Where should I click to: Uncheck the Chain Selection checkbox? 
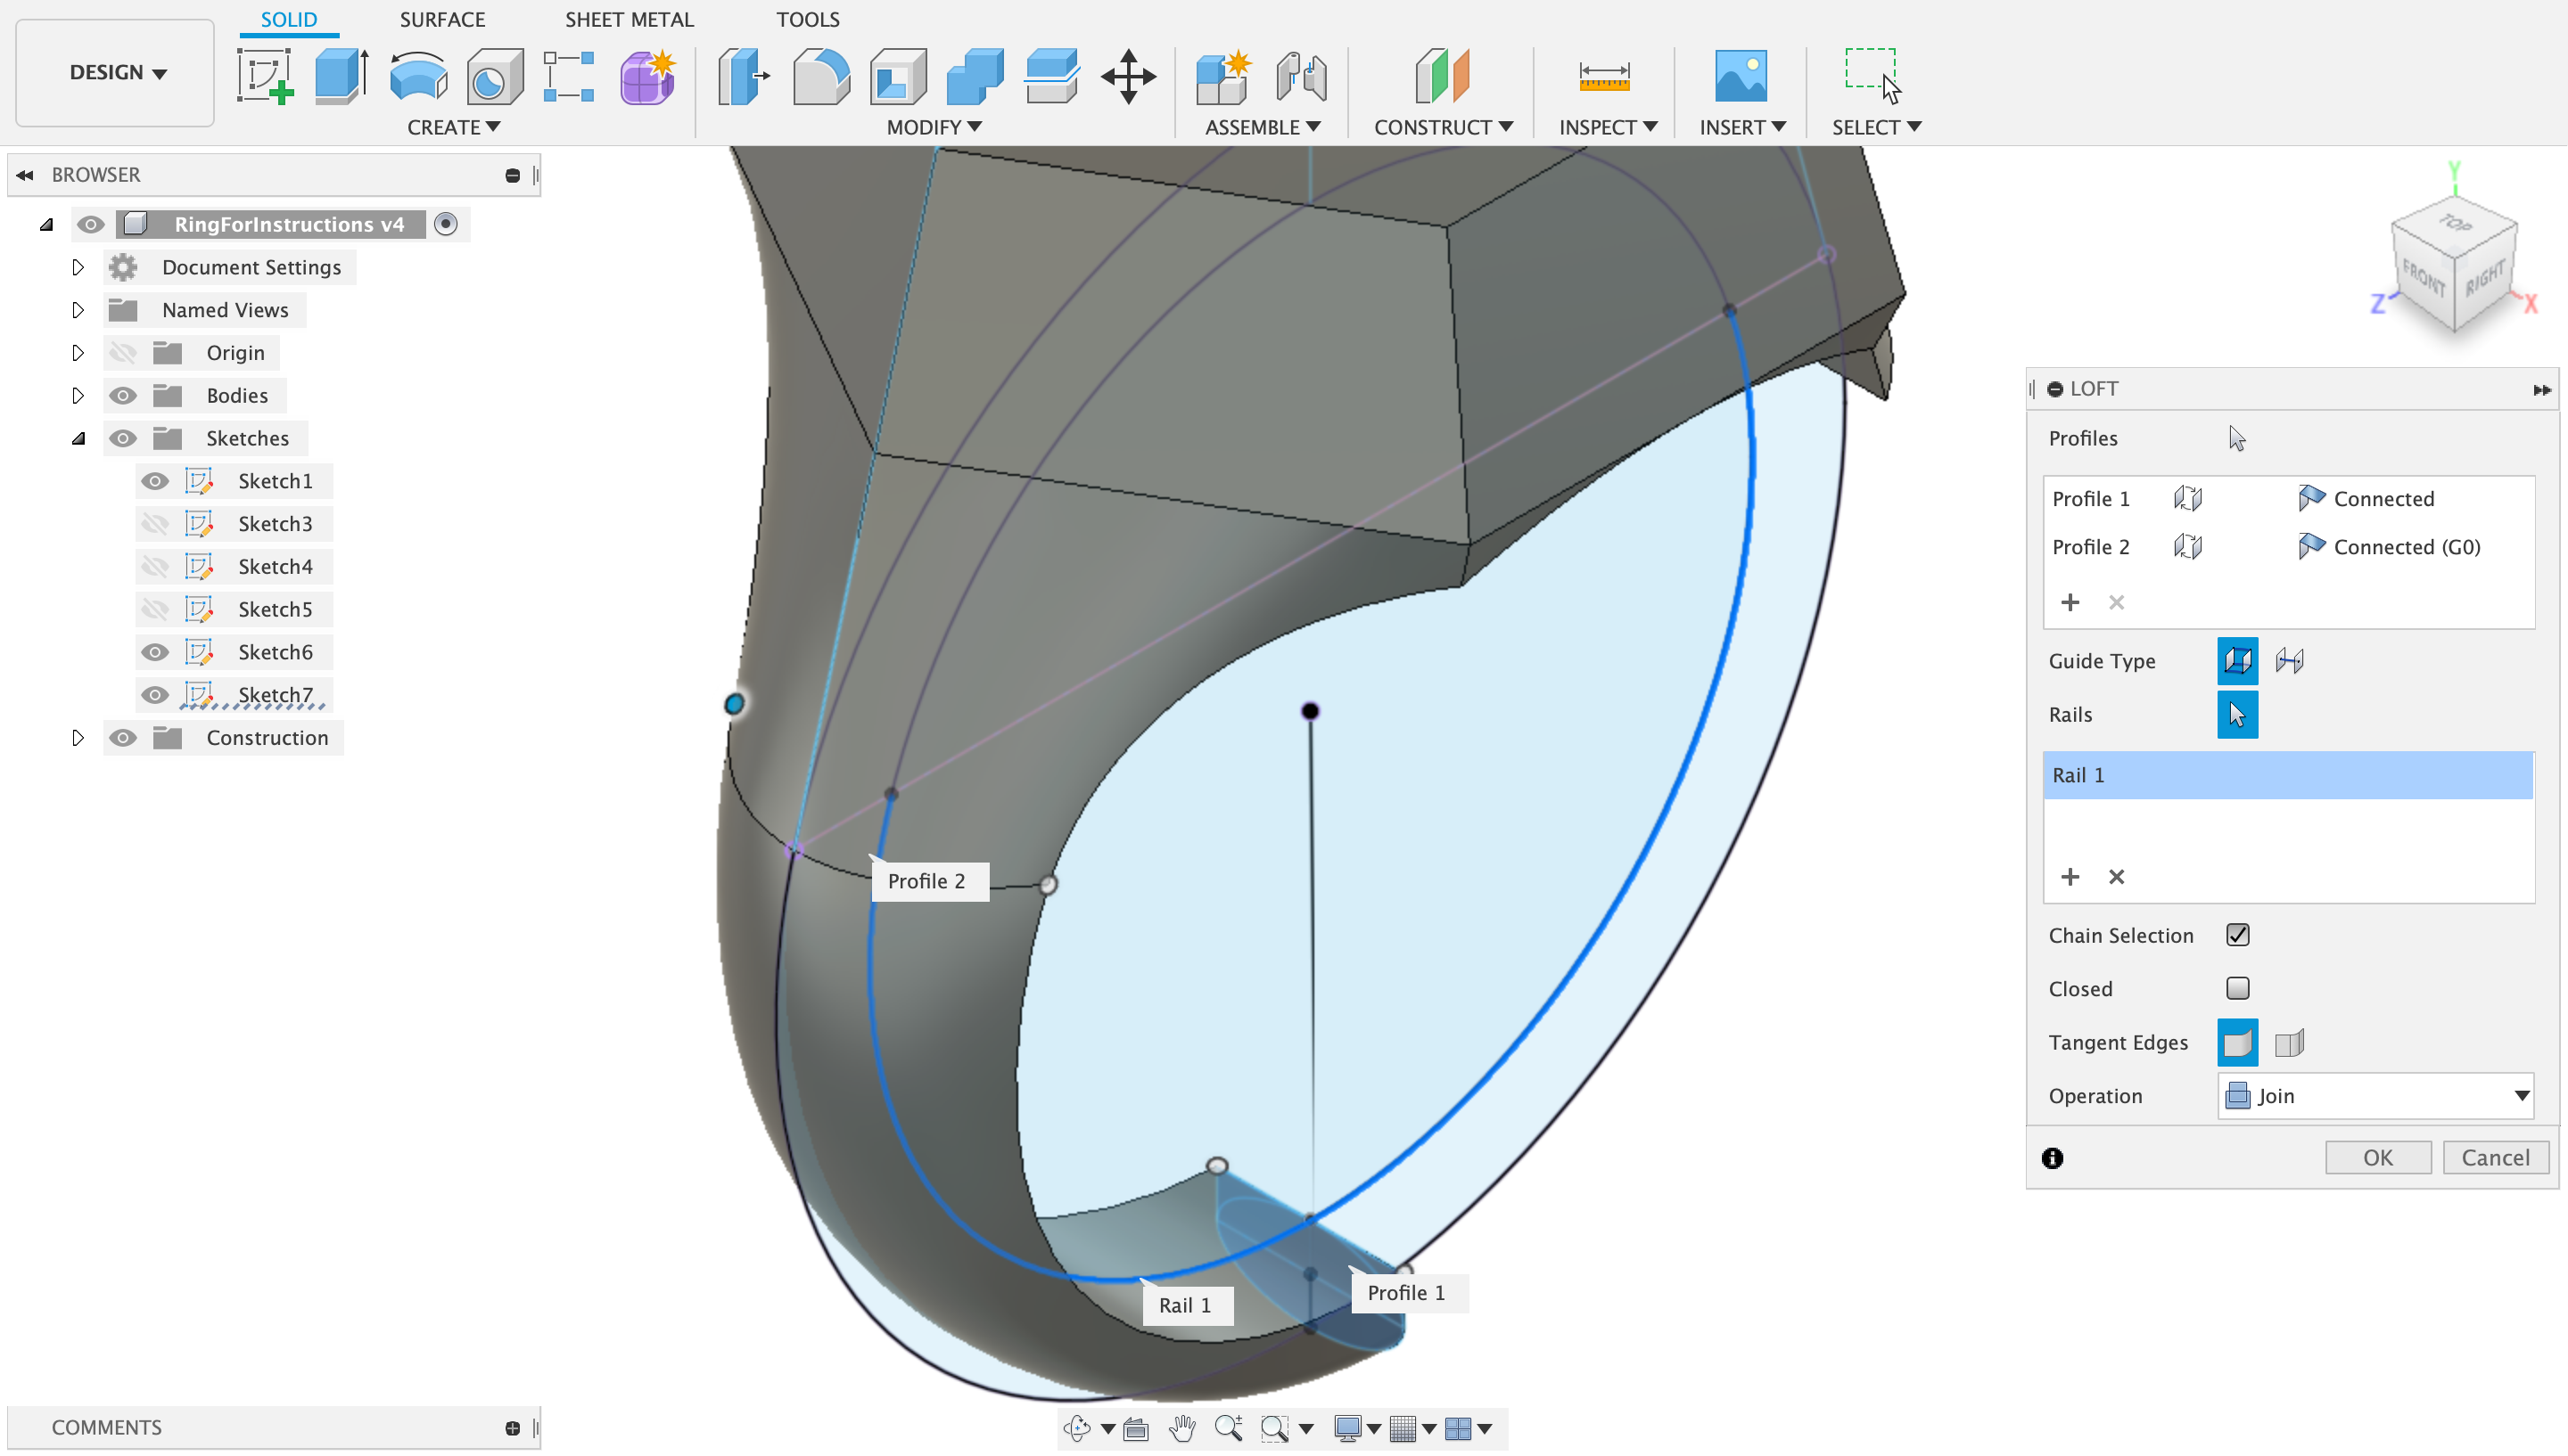(x=2238, y=935)
